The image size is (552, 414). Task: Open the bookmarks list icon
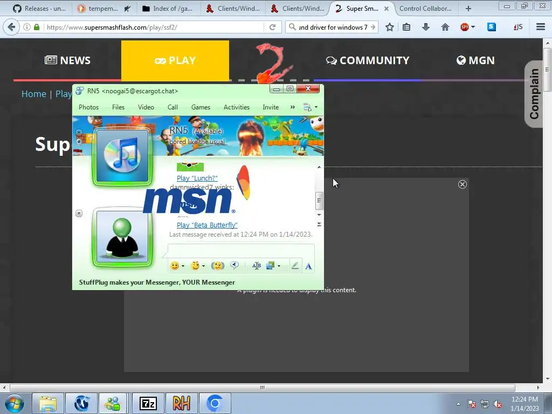pyautogui.click(x=406, y=27)
